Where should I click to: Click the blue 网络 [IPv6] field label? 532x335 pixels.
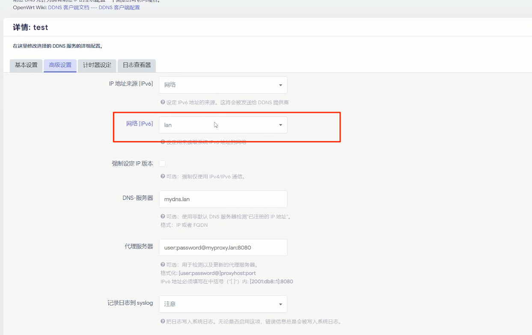point(139,123)
